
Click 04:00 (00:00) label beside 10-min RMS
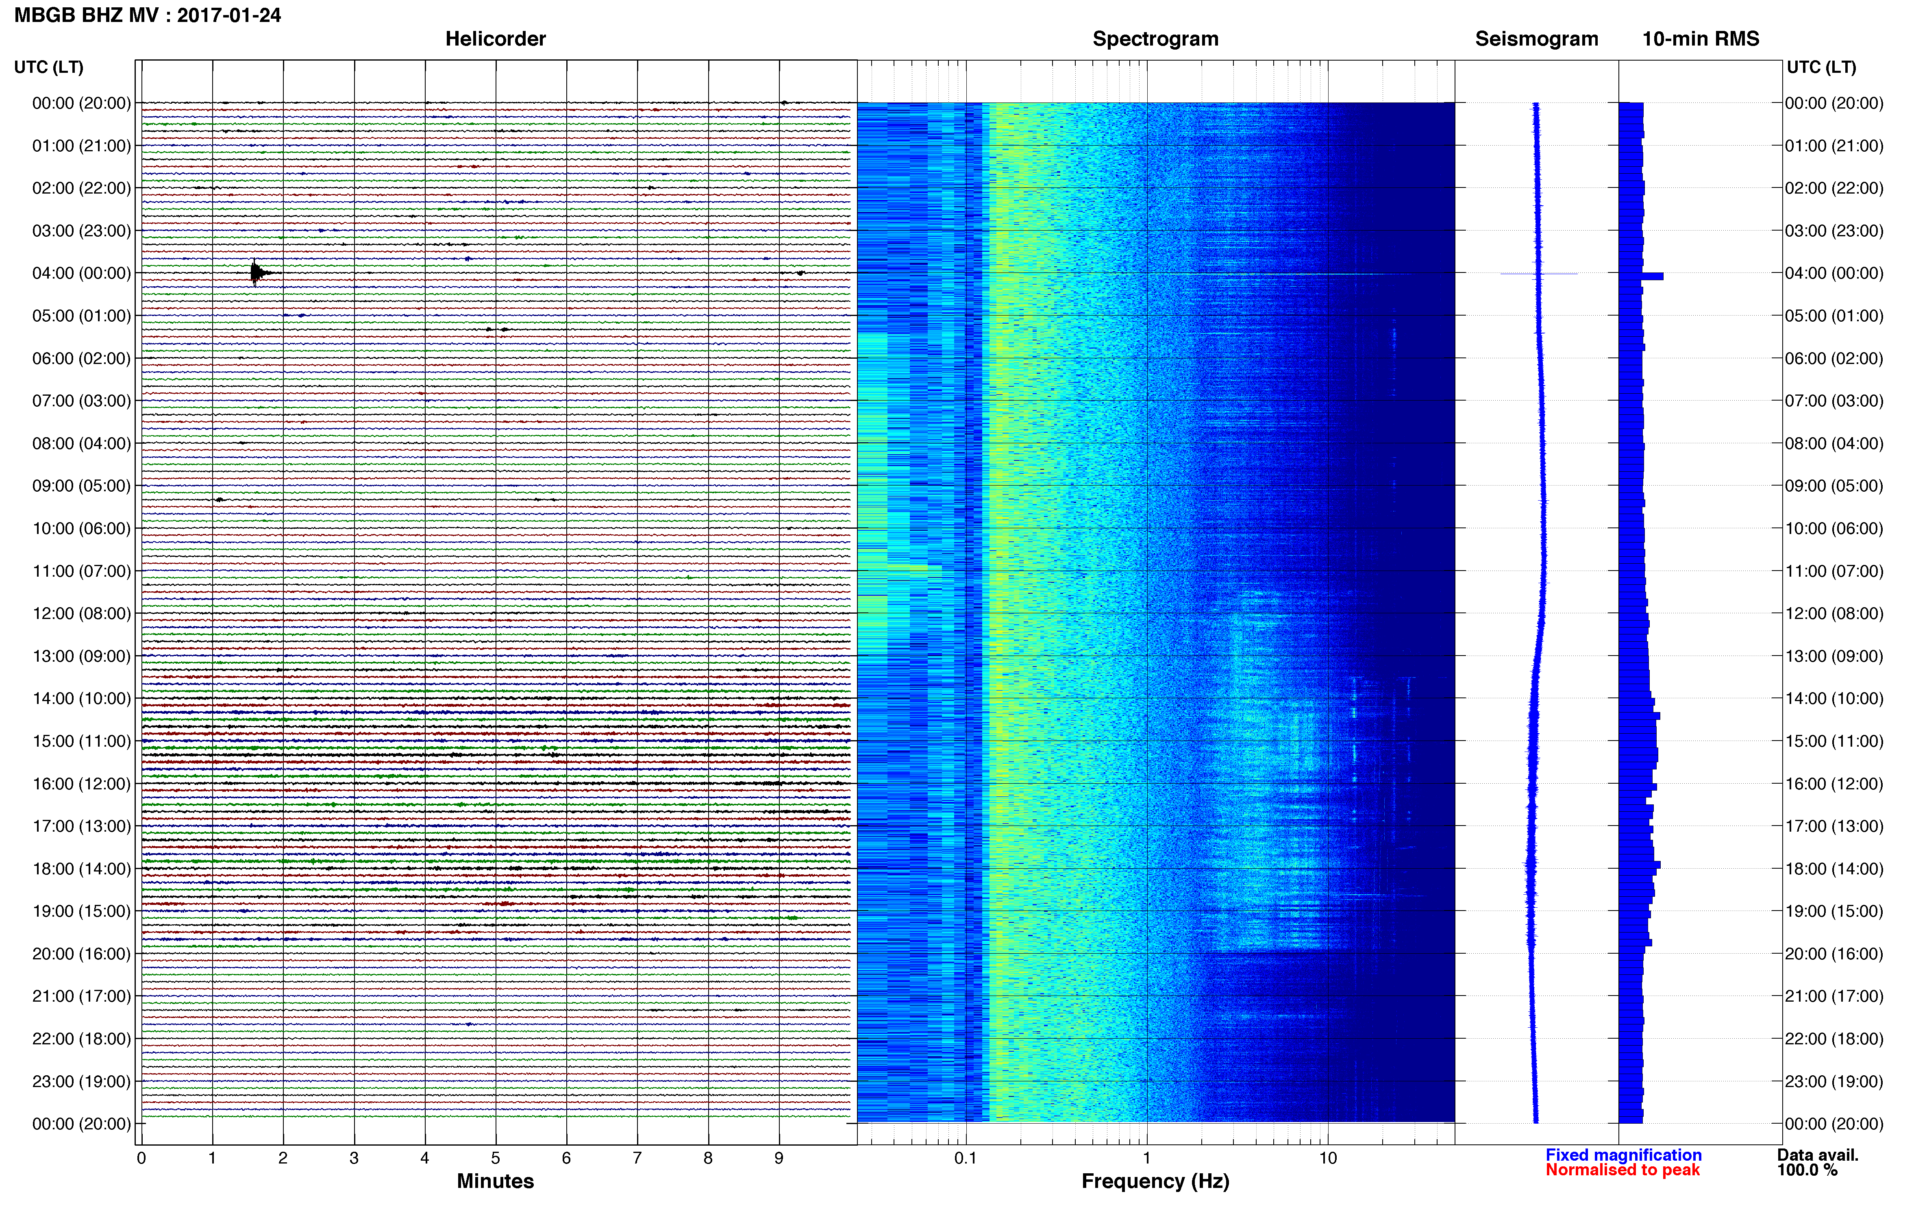[x=1834, y=273]
